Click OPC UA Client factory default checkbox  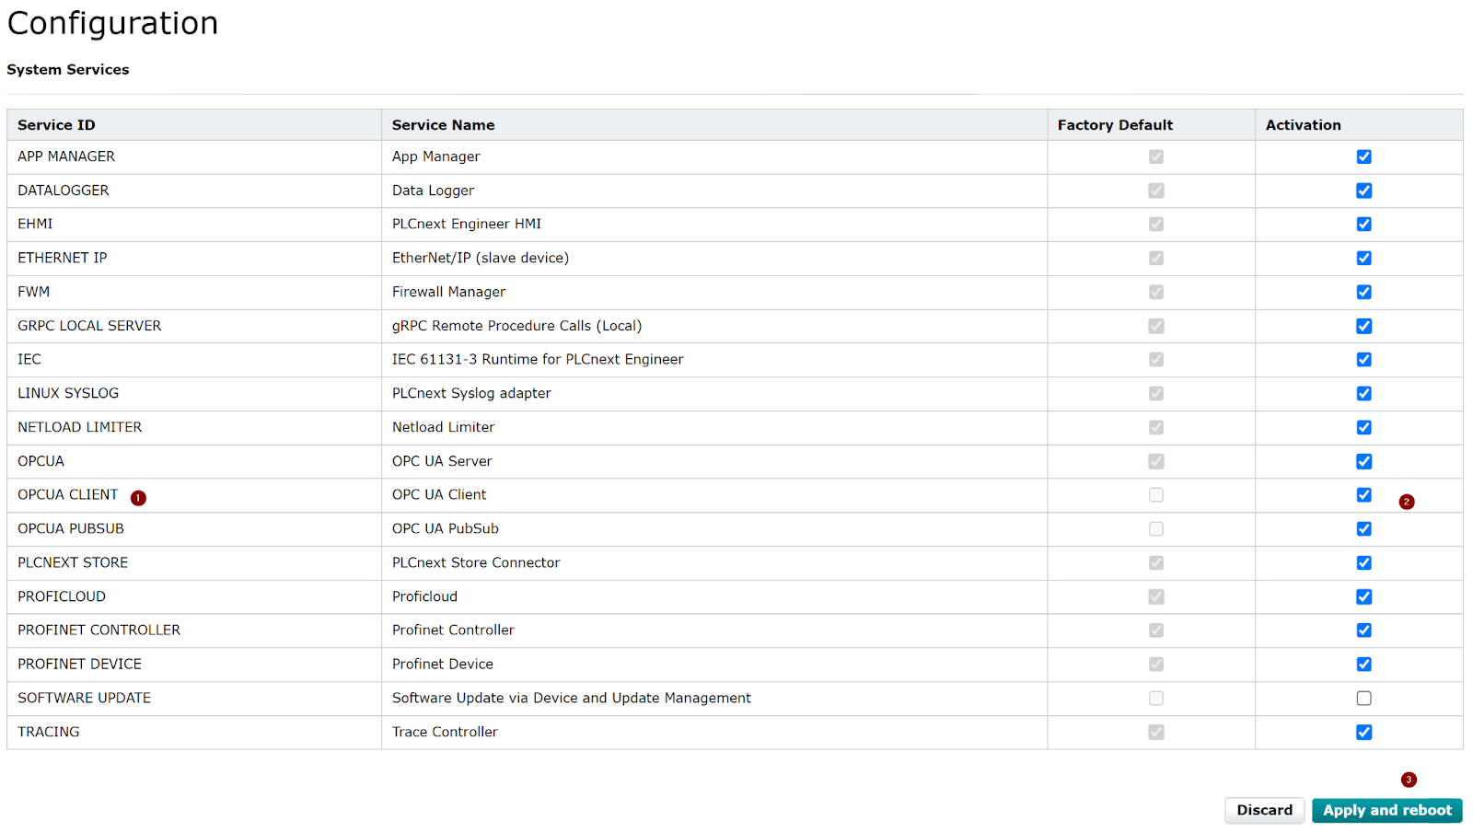[x=1156, y=495]
